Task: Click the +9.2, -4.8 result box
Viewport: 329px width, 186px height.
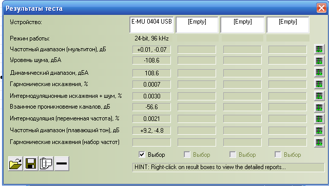Action: pos(151,131)
